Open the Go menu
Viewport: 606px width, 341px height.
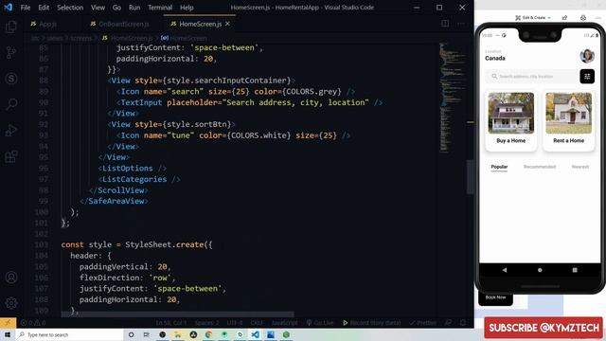pos(116,8)
